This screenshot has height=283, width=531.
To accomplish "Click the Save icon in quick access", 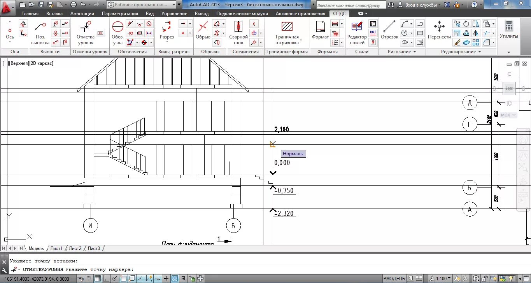I will 41,5.
